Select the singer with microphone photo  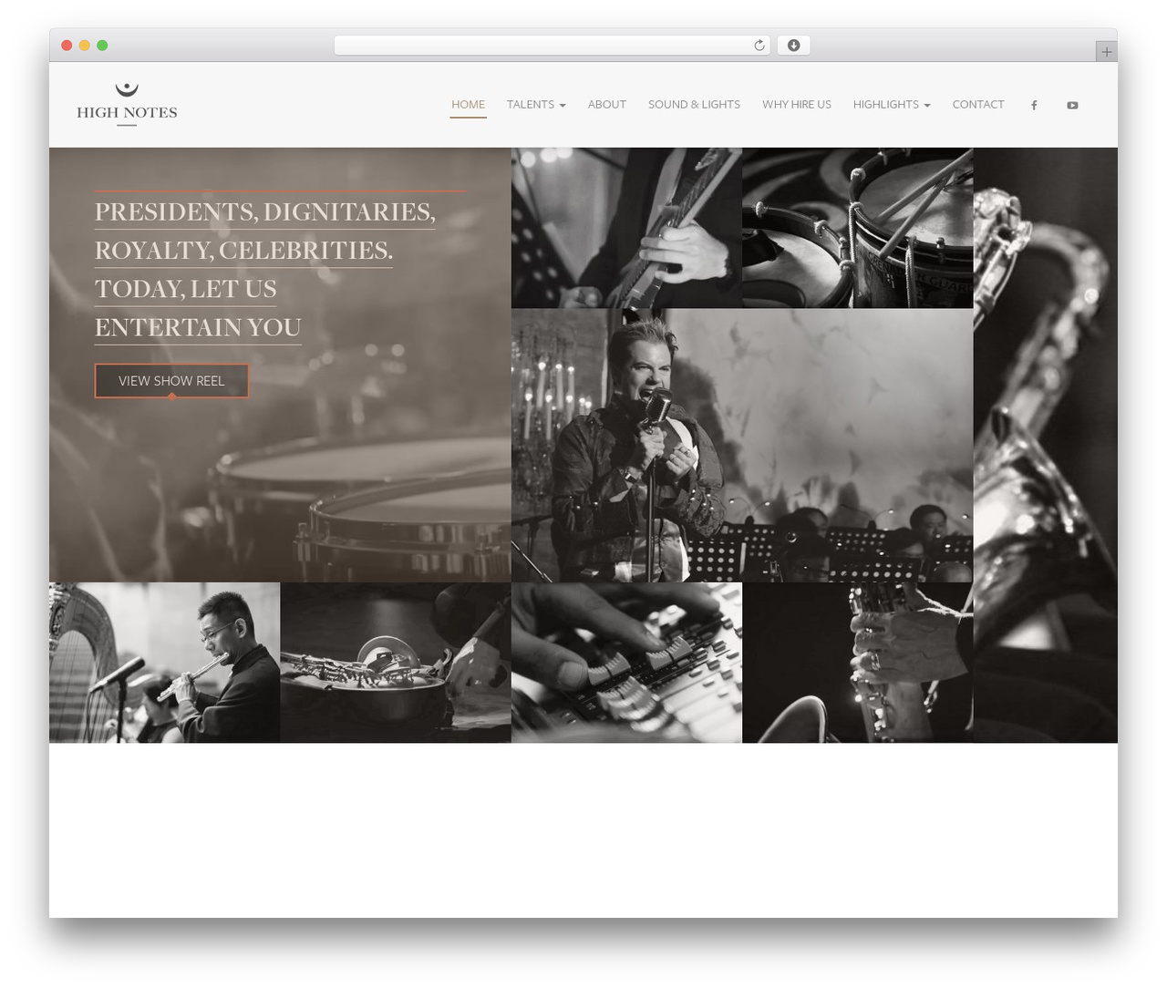click(x=742, y=445)
